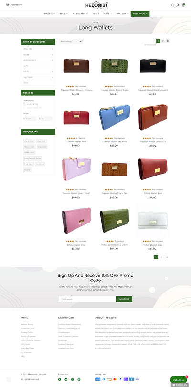Open the search magnifier icon in header
This screenshot has width=191, height=387.
coord(172,5)
